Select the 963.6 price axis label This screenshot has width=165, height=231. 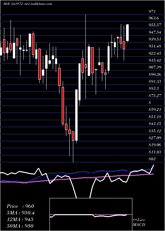154,18
